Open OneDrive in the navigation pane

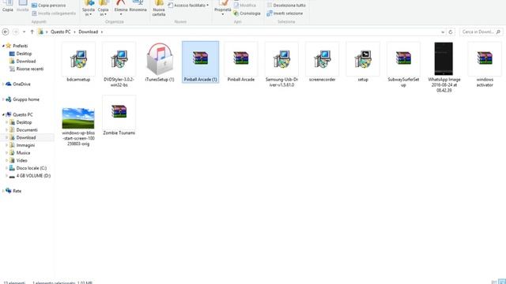pyautogui.click(x=21, y=84)
